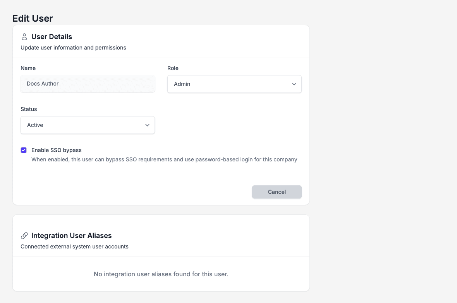
Task: Click the chevron arrow in the Status dropdown
Action: click(147, 125)
